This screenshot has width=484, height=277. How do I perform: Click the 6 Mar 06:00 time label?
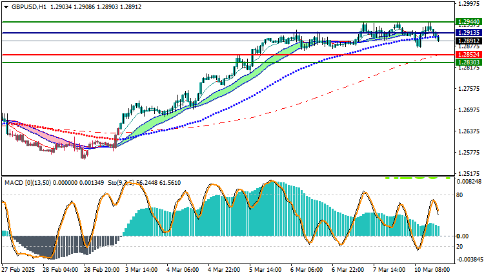click(x=307, y=270)
